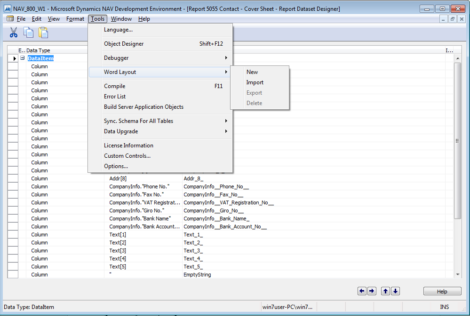This screenshot has height=316, width=470.
Task: Click the Copy toolbar icon
Action: click(x=29, y=32)
